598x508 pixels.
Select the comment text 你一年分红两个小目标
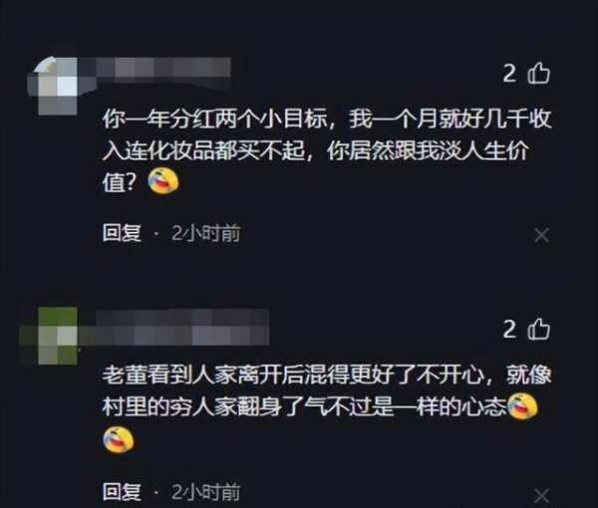click(215, 120)
